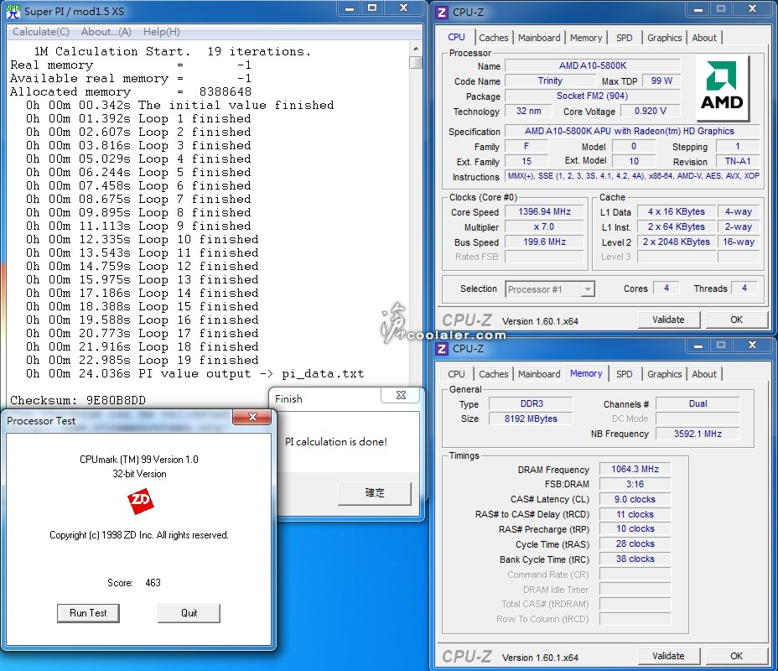Open Graphics tab in lower CPU-Z window
The width and height of the screenshot is (778, 671).
[x=664, y=374]
